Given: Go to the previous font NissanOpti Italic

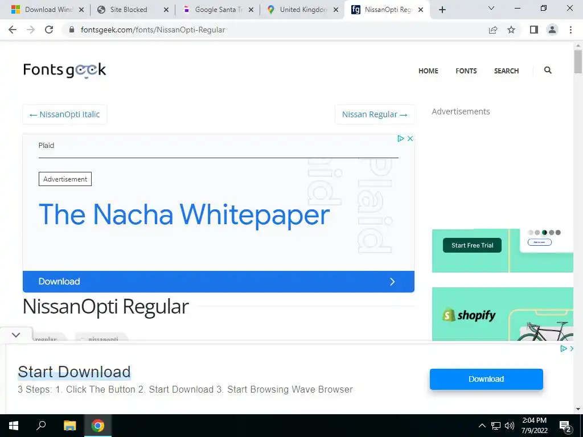Looking at the screenshot, I should coord(65,114).
